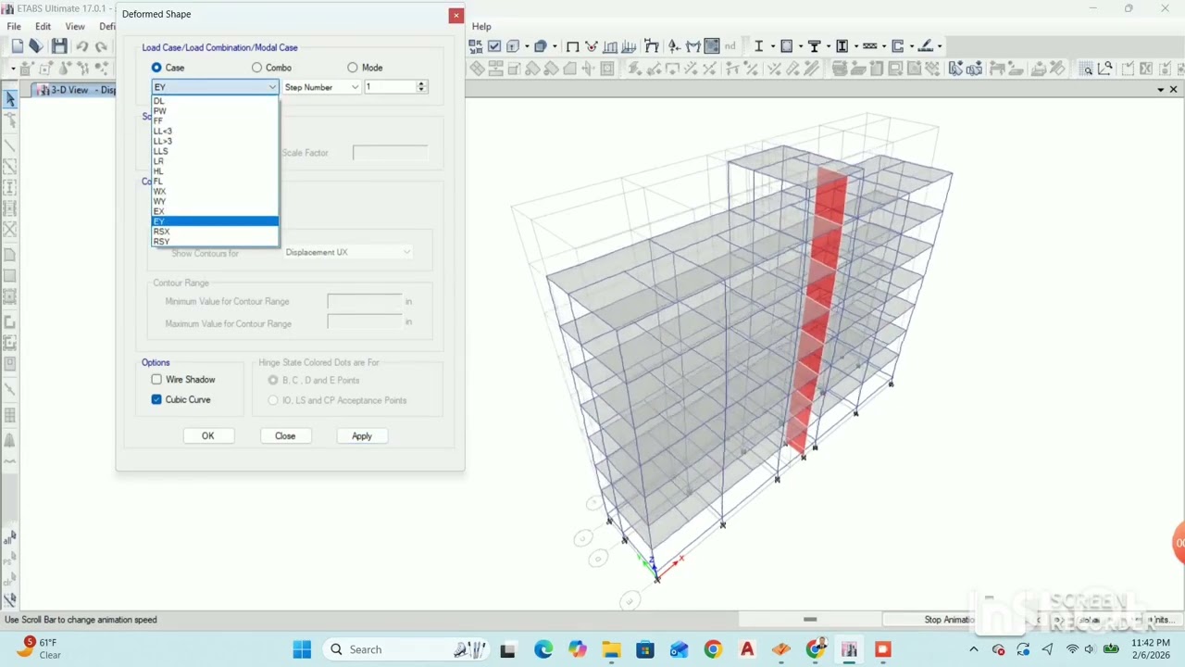The height and width of the screenshot is (667, 1185).
Task: Select the Mode radio button
Action: coord(352,68)
